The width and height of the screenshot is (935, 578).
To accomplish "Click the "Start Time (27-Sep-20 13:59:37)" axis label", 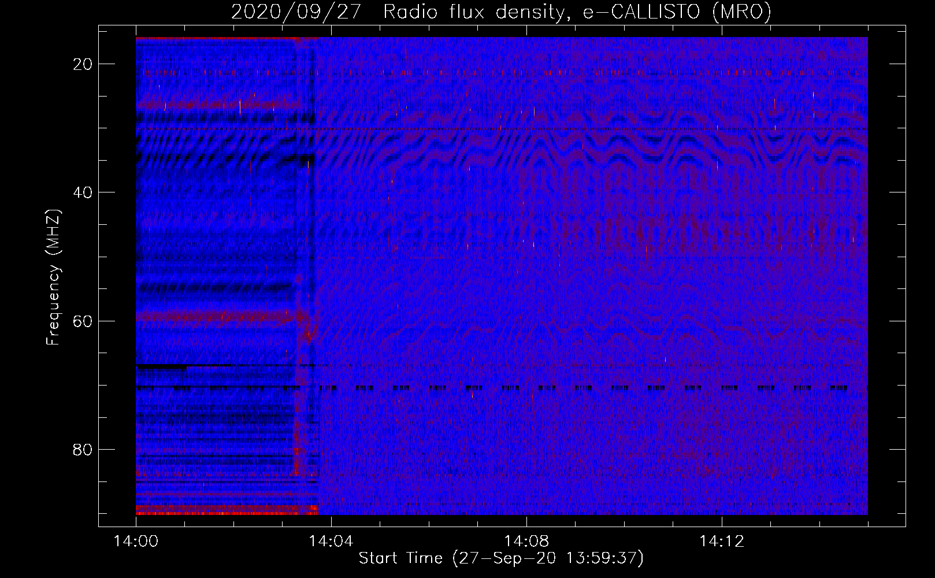I will click(501, 558).
